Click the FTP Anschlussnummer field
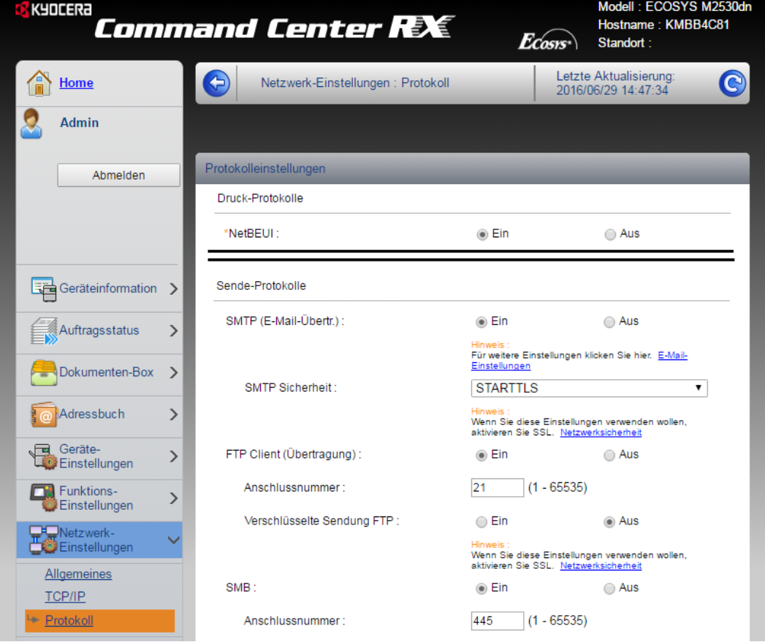 pyautogui.click(x=497, y=487)
